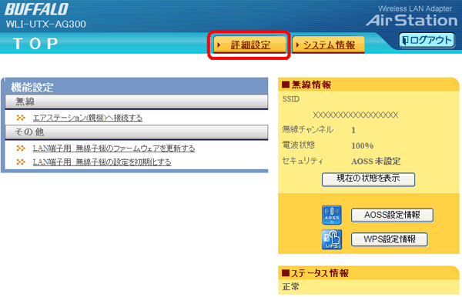
Task: Click the セキュリティ label
Action: coord(303,161)
